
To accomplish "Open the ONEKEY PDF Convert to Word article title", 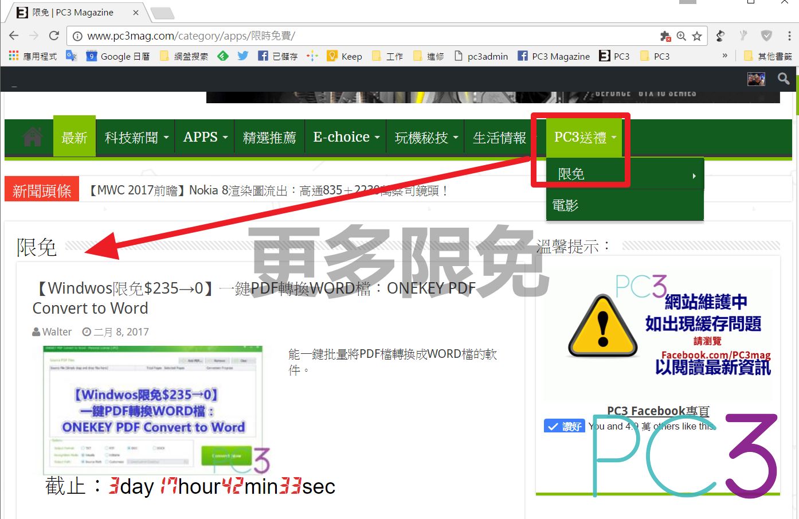I will (x=254, y=298).
